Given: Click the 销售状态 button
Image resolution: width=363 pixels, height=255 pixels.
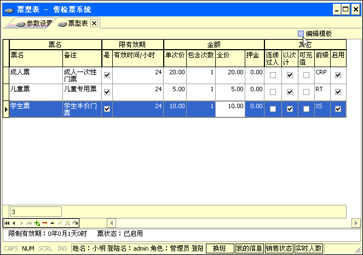Looking at the screenshot, I should [x=279, y=248].
